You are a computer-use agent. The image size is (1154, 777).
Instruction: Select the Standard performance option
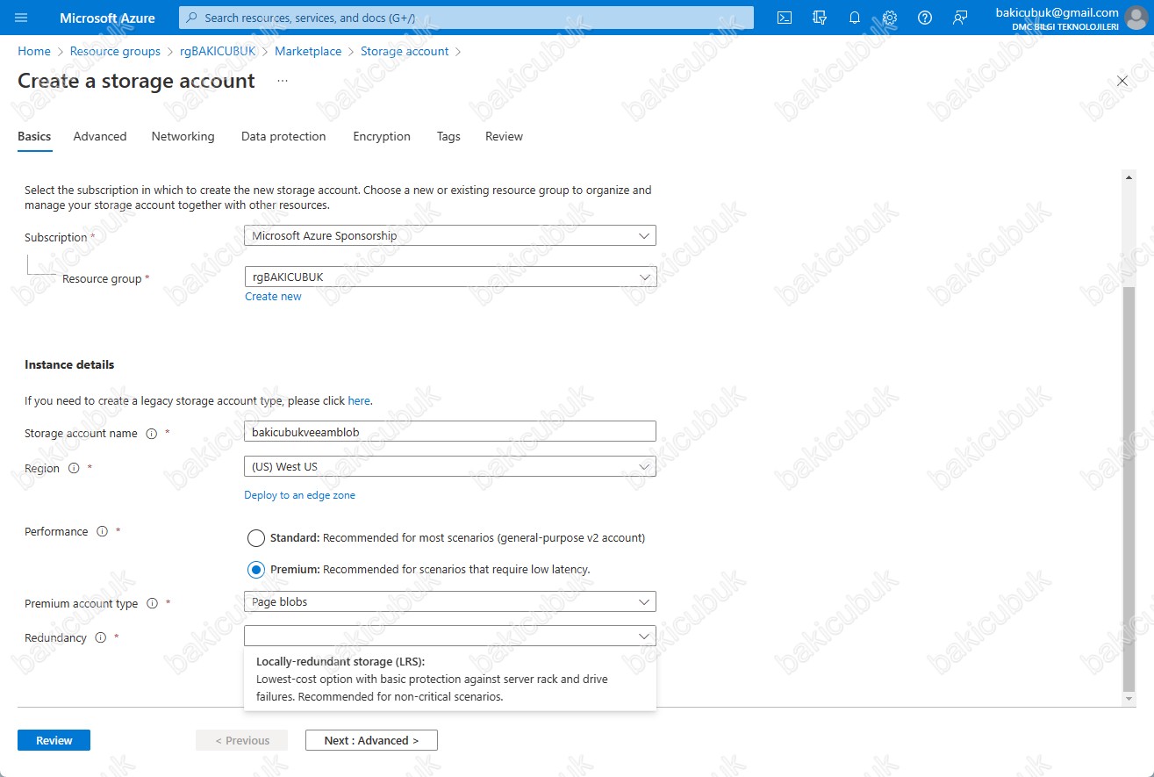click(256, 538)
